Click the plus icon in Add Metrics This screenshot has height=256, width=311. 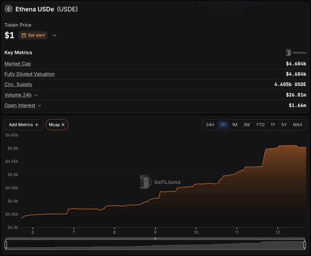click(x=37, y=125)
